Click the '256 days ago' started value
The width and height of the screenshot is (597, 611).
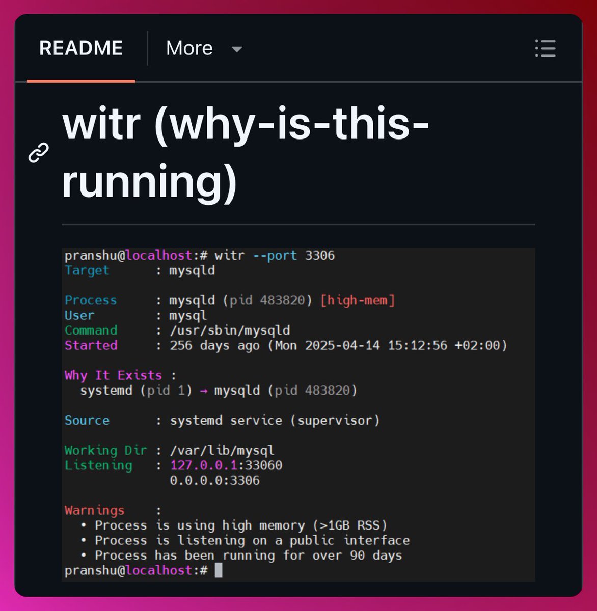click(x=215, y=345)
